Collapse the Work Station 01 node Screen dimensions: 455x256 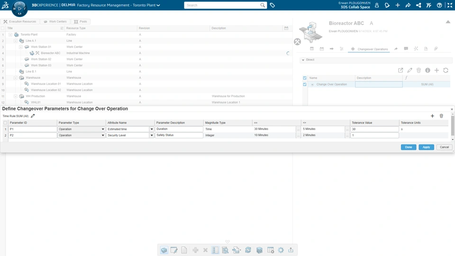[x=21, y=47]
